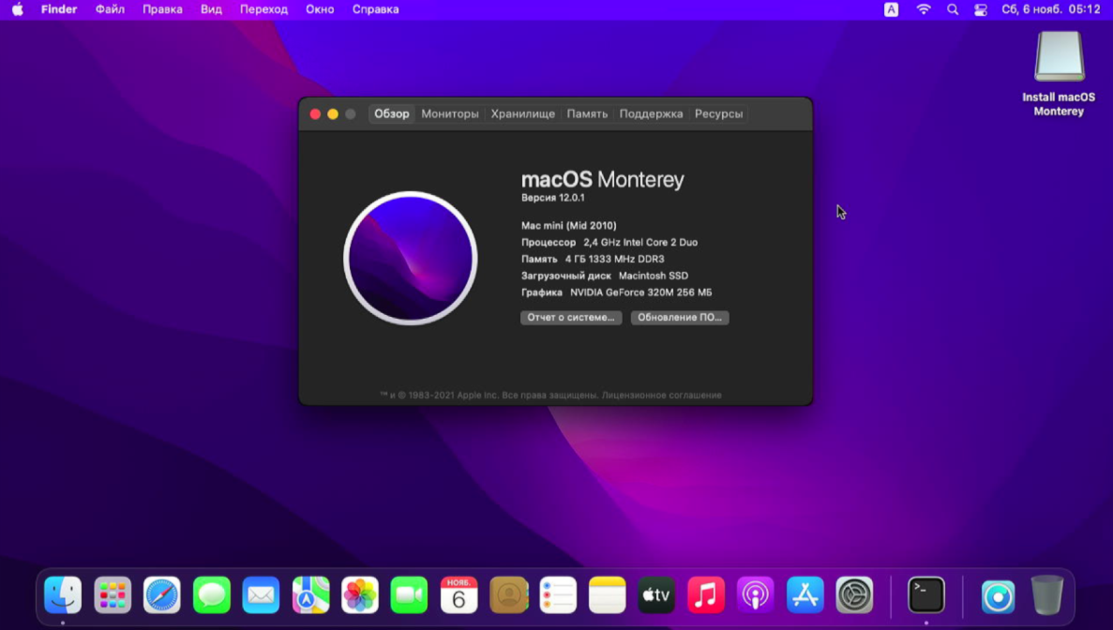Click the input source A icon
The width and height of the screenshot is (1113, 630).
891,9
